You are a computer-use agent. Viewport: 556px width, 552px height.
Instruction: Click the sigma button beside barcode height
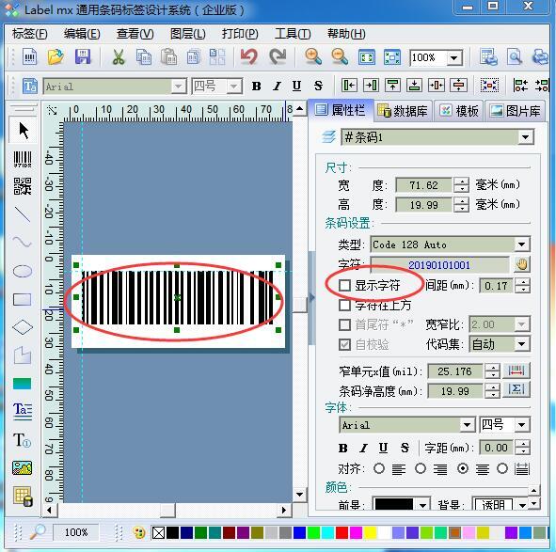pyautogui.click(x=516, y=390)
